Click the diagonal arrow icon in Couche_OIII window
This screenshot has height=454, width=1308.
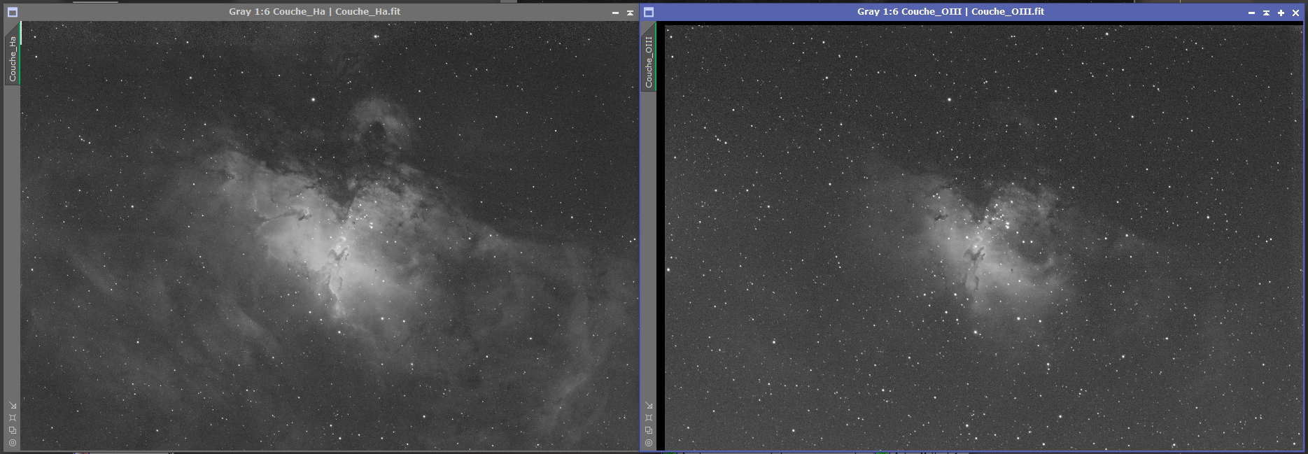tap(649, 405)
